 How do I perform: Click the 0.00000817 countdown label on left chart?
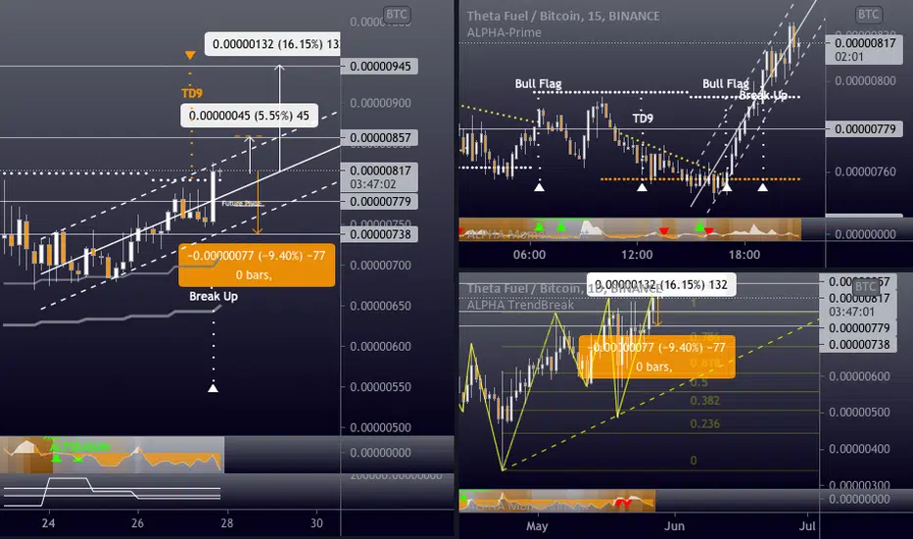[379, 177]
